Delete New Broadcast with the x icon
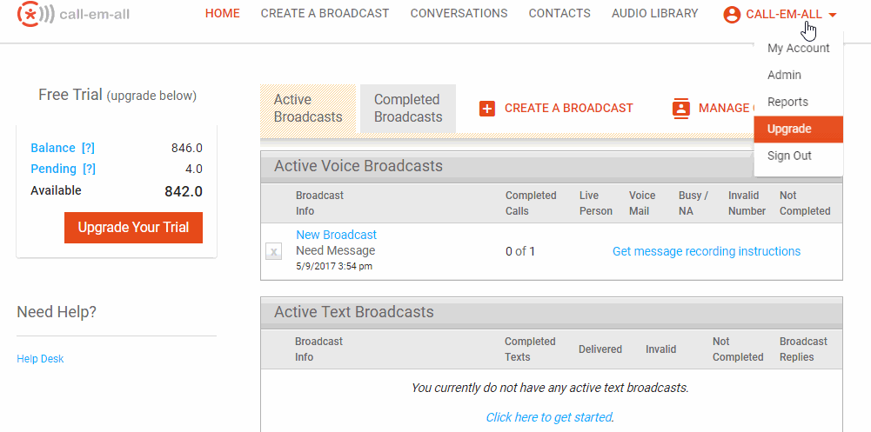This screenshot has width=871, height=432. point(273,251)
